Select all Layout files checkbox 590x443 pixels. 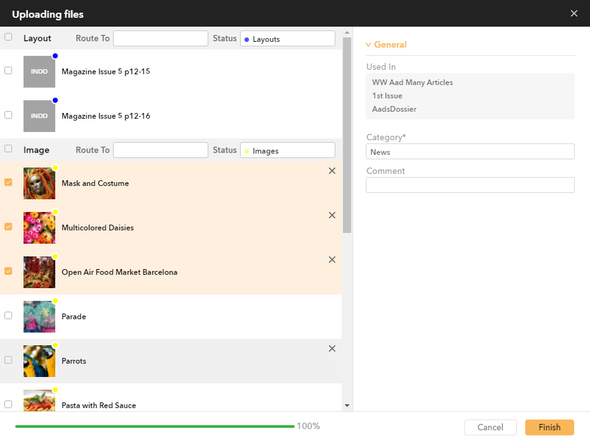pyautogui.click(x=8, y=37)
